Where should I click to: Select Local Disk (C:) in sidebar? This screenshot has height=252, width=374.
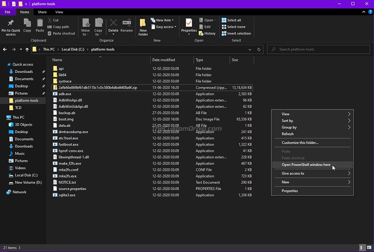(26, 175)
